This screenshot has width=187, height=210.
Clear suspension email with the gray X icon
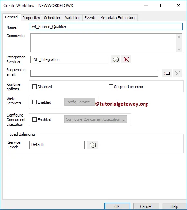(178, 73)
